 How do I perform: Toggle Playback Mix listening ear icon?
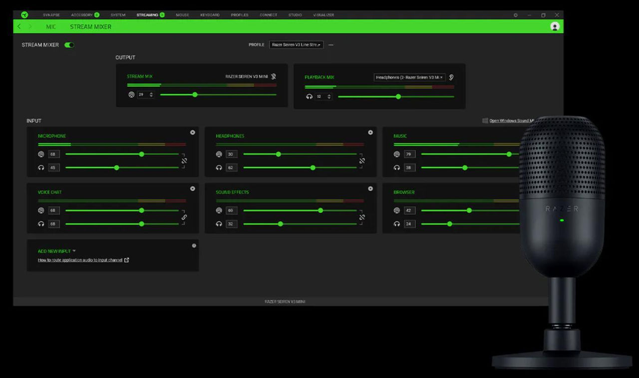point(451,77)
